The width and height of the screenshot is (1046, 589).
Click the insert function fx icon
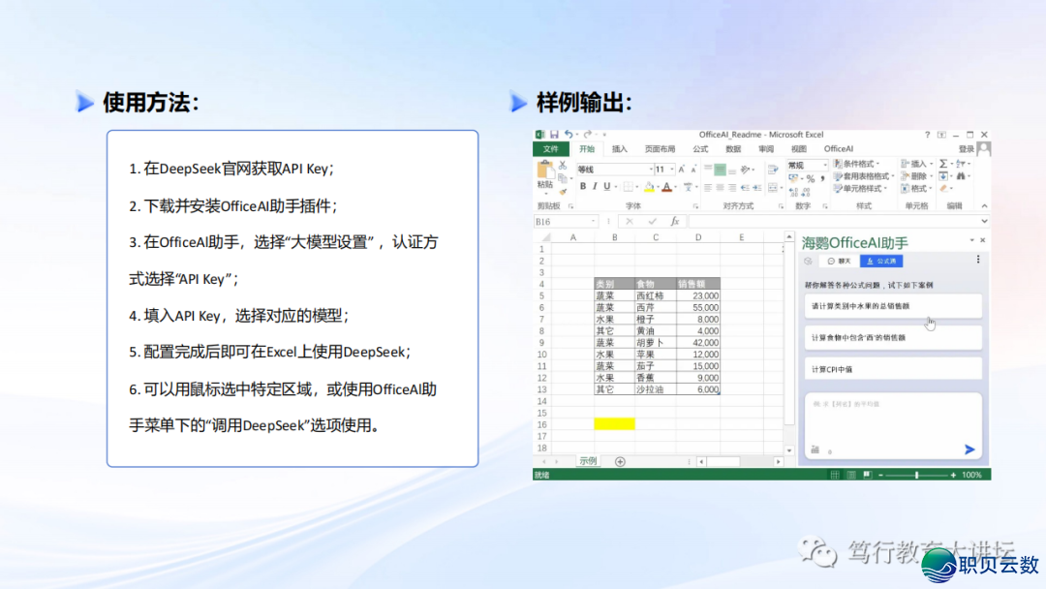coord(675,222)
